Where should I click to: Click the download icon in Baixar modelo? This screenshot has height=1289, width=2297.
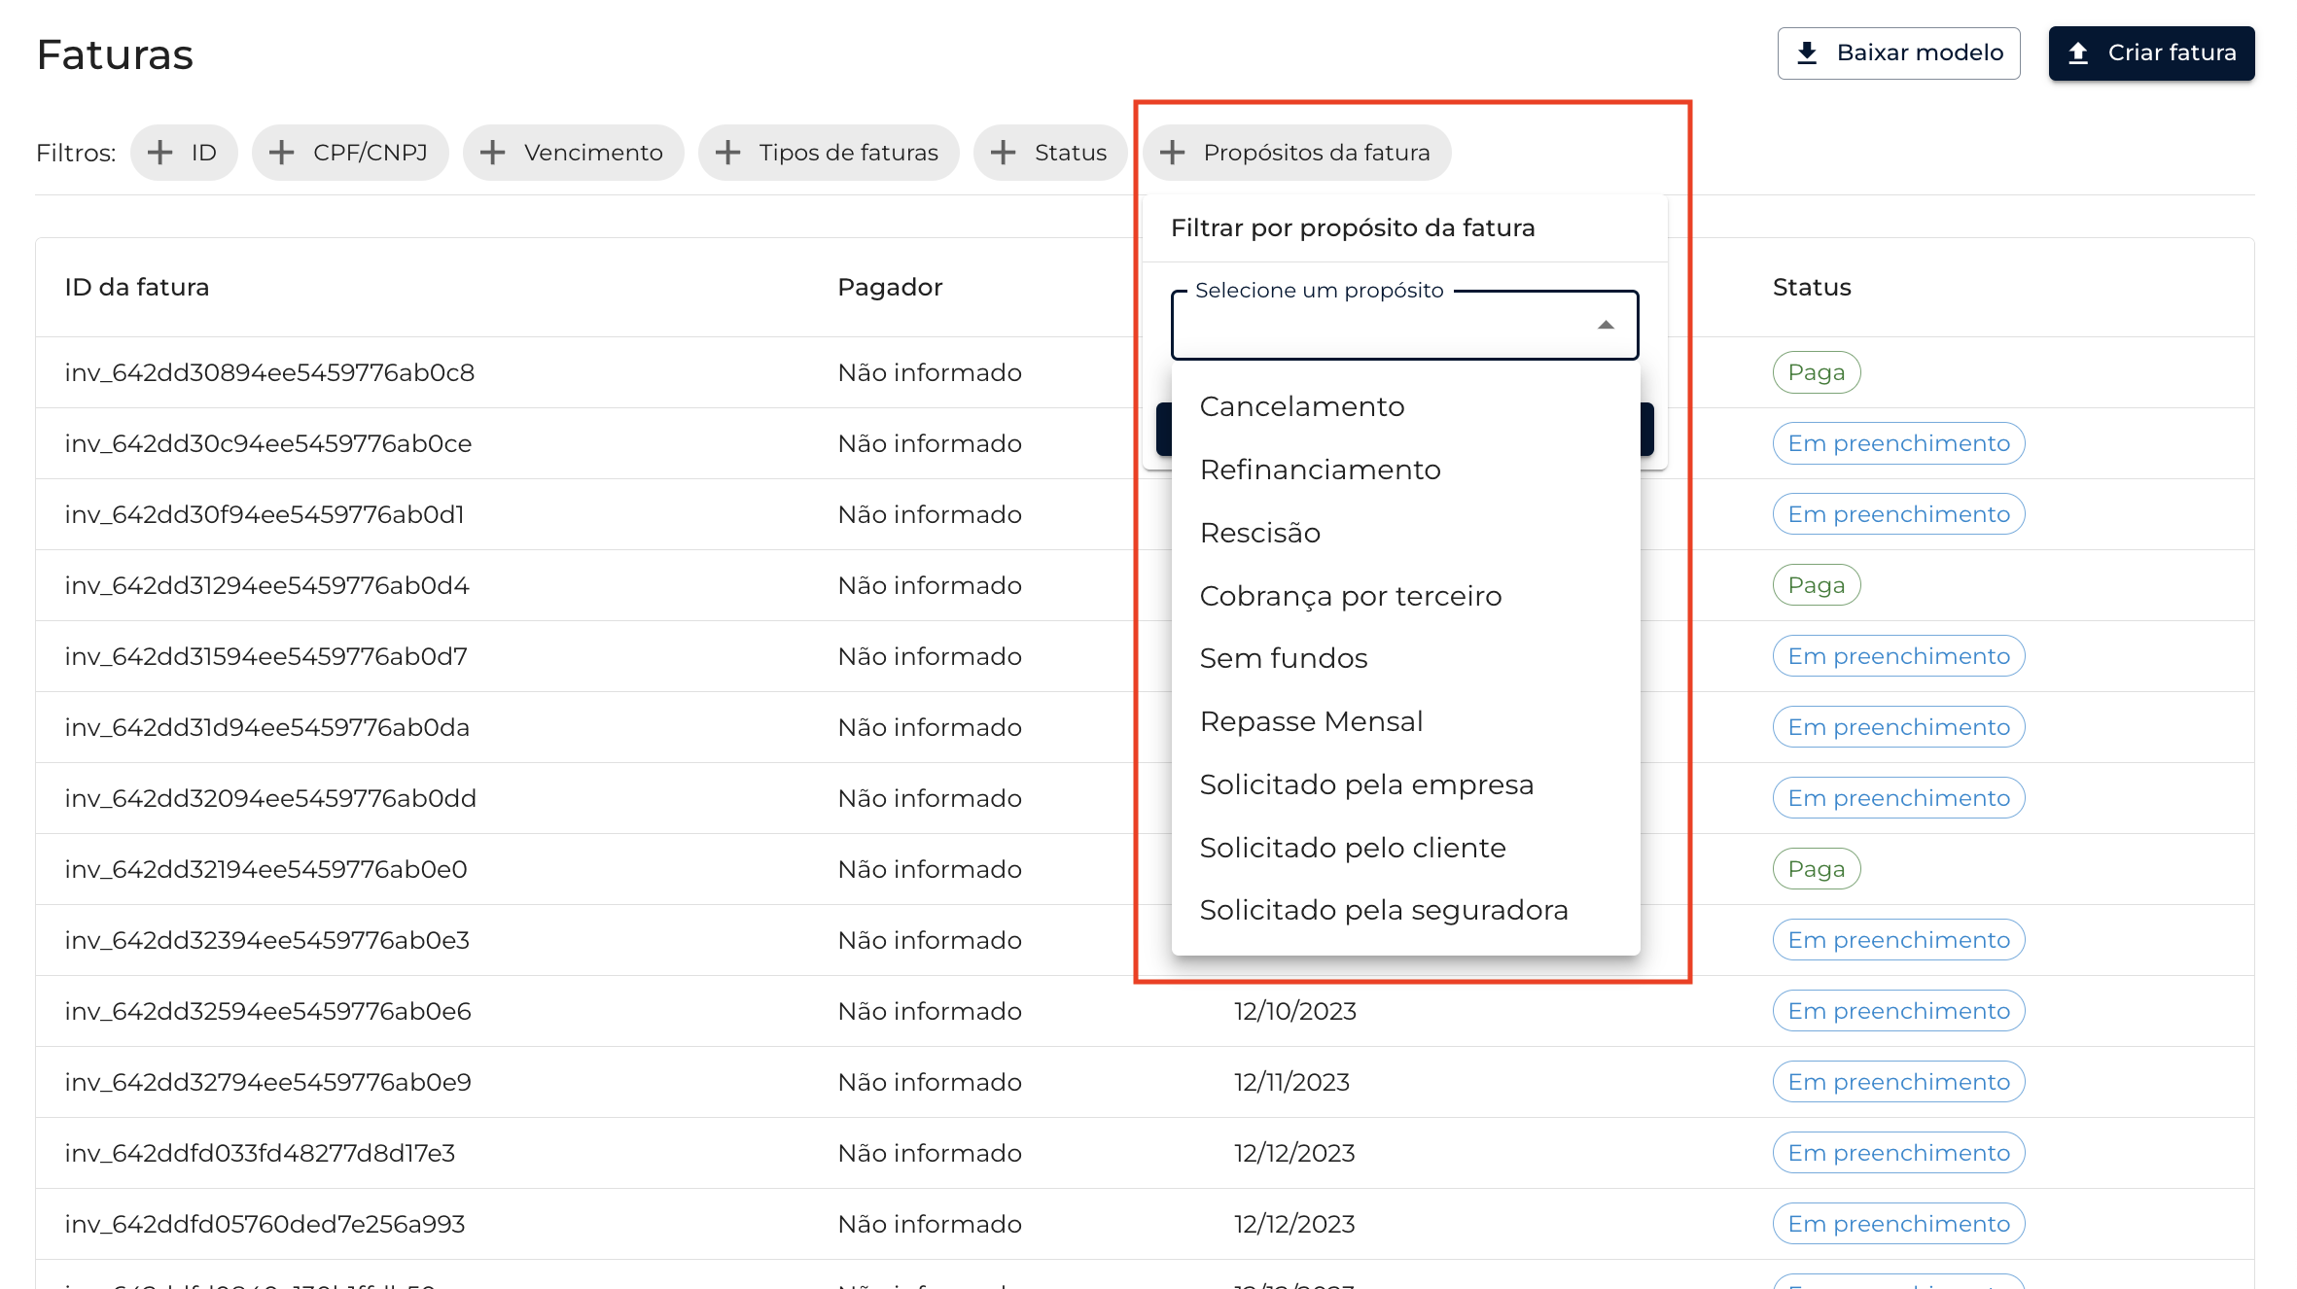pyautogui.click(x=1807, y=52)
